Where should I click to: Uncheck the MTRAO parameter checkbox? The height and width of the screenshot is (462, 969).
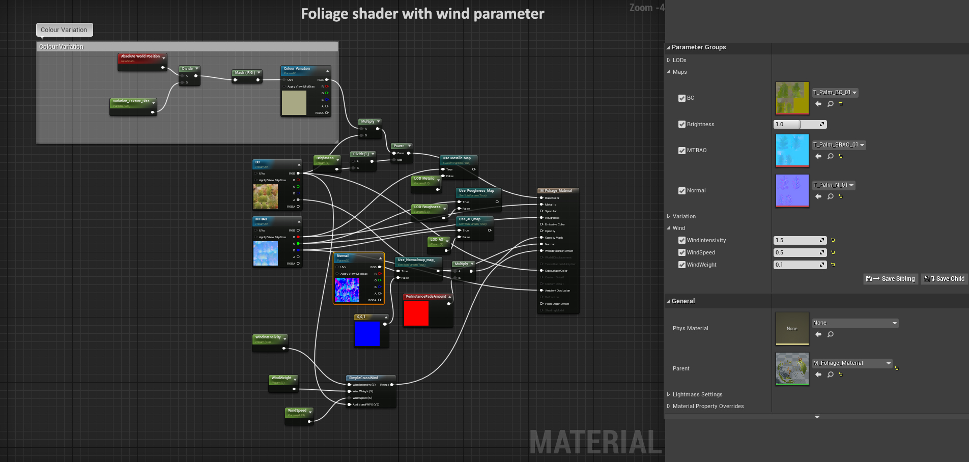click(x=682, y=150)
